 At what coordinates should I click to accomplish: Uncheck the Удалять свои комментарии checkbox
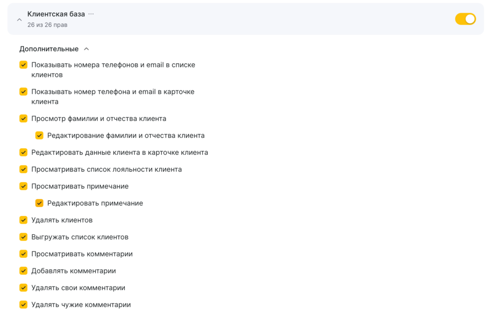click(x=23, y=288)
